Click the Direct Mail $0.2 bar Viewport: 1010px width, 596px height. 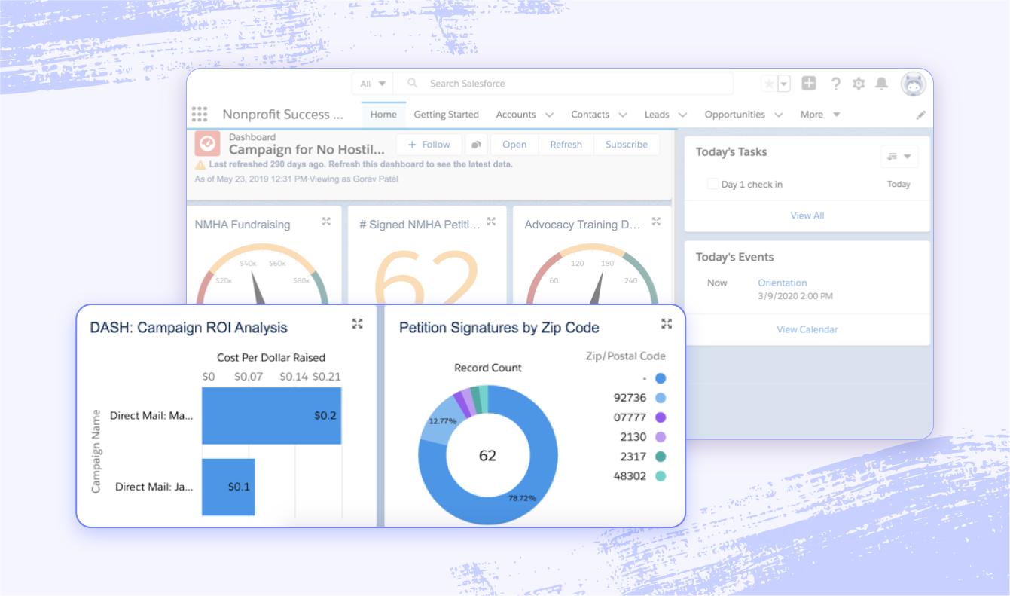coord(272,415)
